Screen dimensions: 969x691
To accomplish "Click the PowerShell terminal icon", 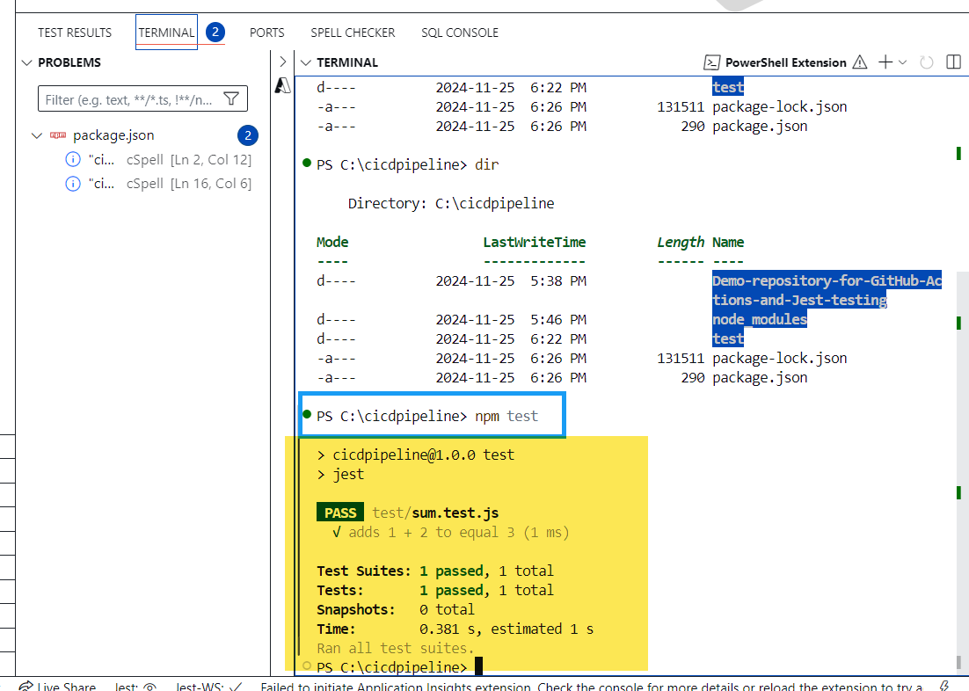I will [x=710, y=62].
